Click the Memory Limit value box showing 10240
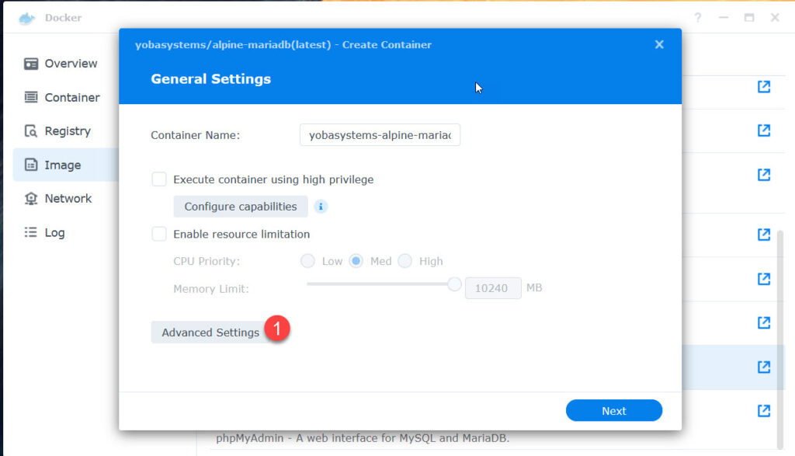Viewport: 795px width, 456px height. pyautogui.click(x=493, y=288)
